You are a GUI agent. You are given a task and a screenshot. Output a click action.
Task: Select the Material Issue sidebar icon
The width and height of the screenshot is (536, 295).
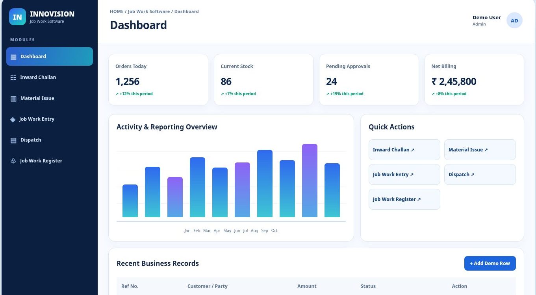click(x=13, y=98)
